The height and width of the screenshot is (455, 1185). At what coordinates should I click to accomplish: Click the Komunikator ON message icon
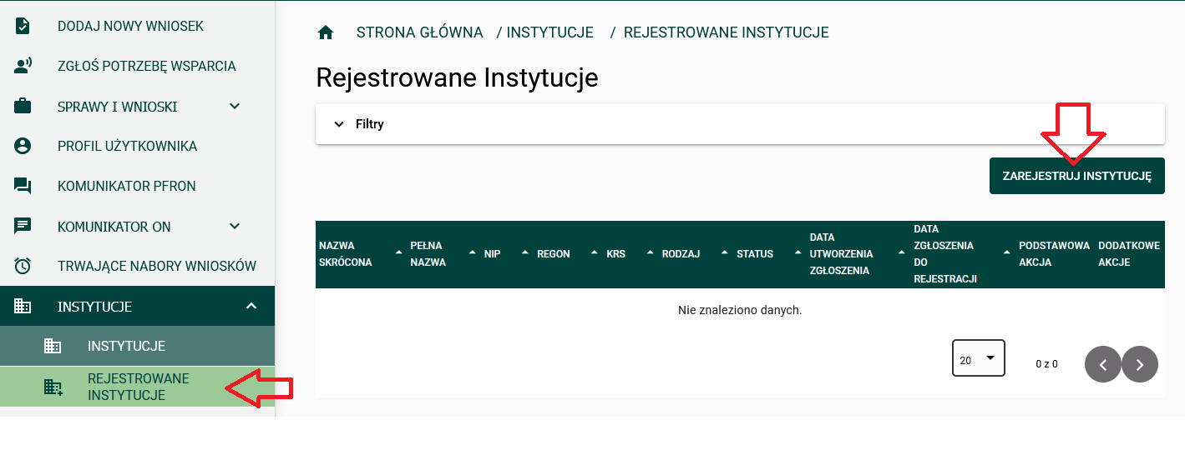[23, 226]
